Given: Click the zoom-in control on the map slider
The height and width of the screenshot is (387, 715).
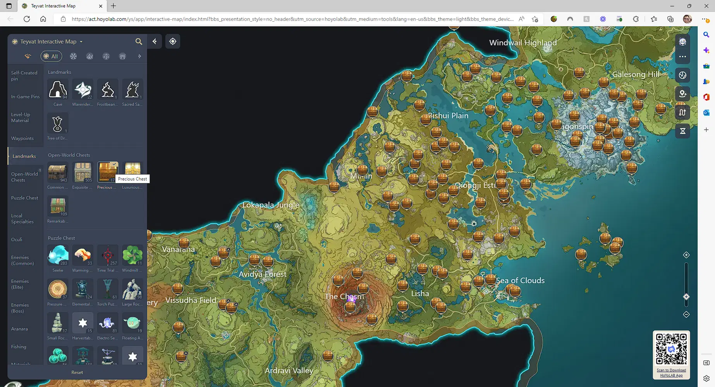Looking at the screenshot, I should point(686,255).
